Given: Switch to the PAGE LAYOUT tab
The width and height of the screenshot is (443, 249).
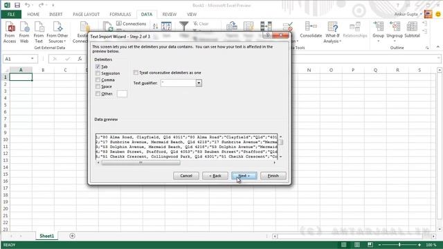Looking at the screenshot, I should click(x=86, y=14).
